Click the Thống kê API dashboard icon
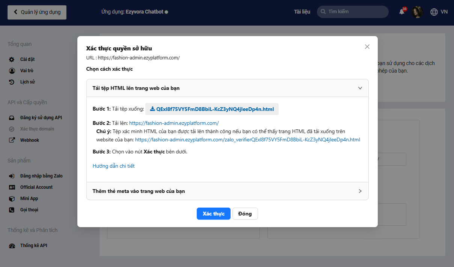The image size is (454, 267). (12, 246)
